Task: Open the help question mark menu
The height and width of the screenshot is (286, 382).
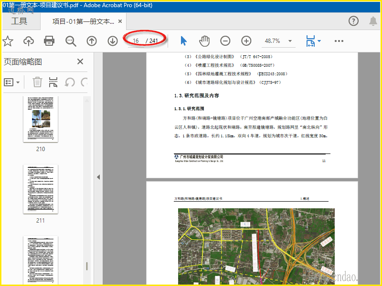Action: pos(353,21)
